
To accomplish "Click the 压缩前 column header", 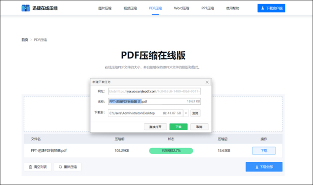I will tap(120, 139).
